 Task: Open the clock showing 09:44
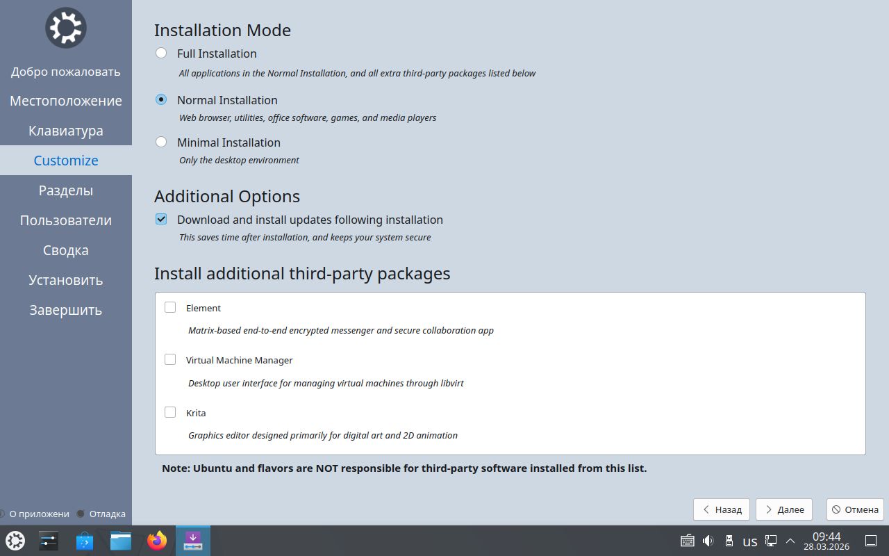pyautogui.click(x=826, y=541)
